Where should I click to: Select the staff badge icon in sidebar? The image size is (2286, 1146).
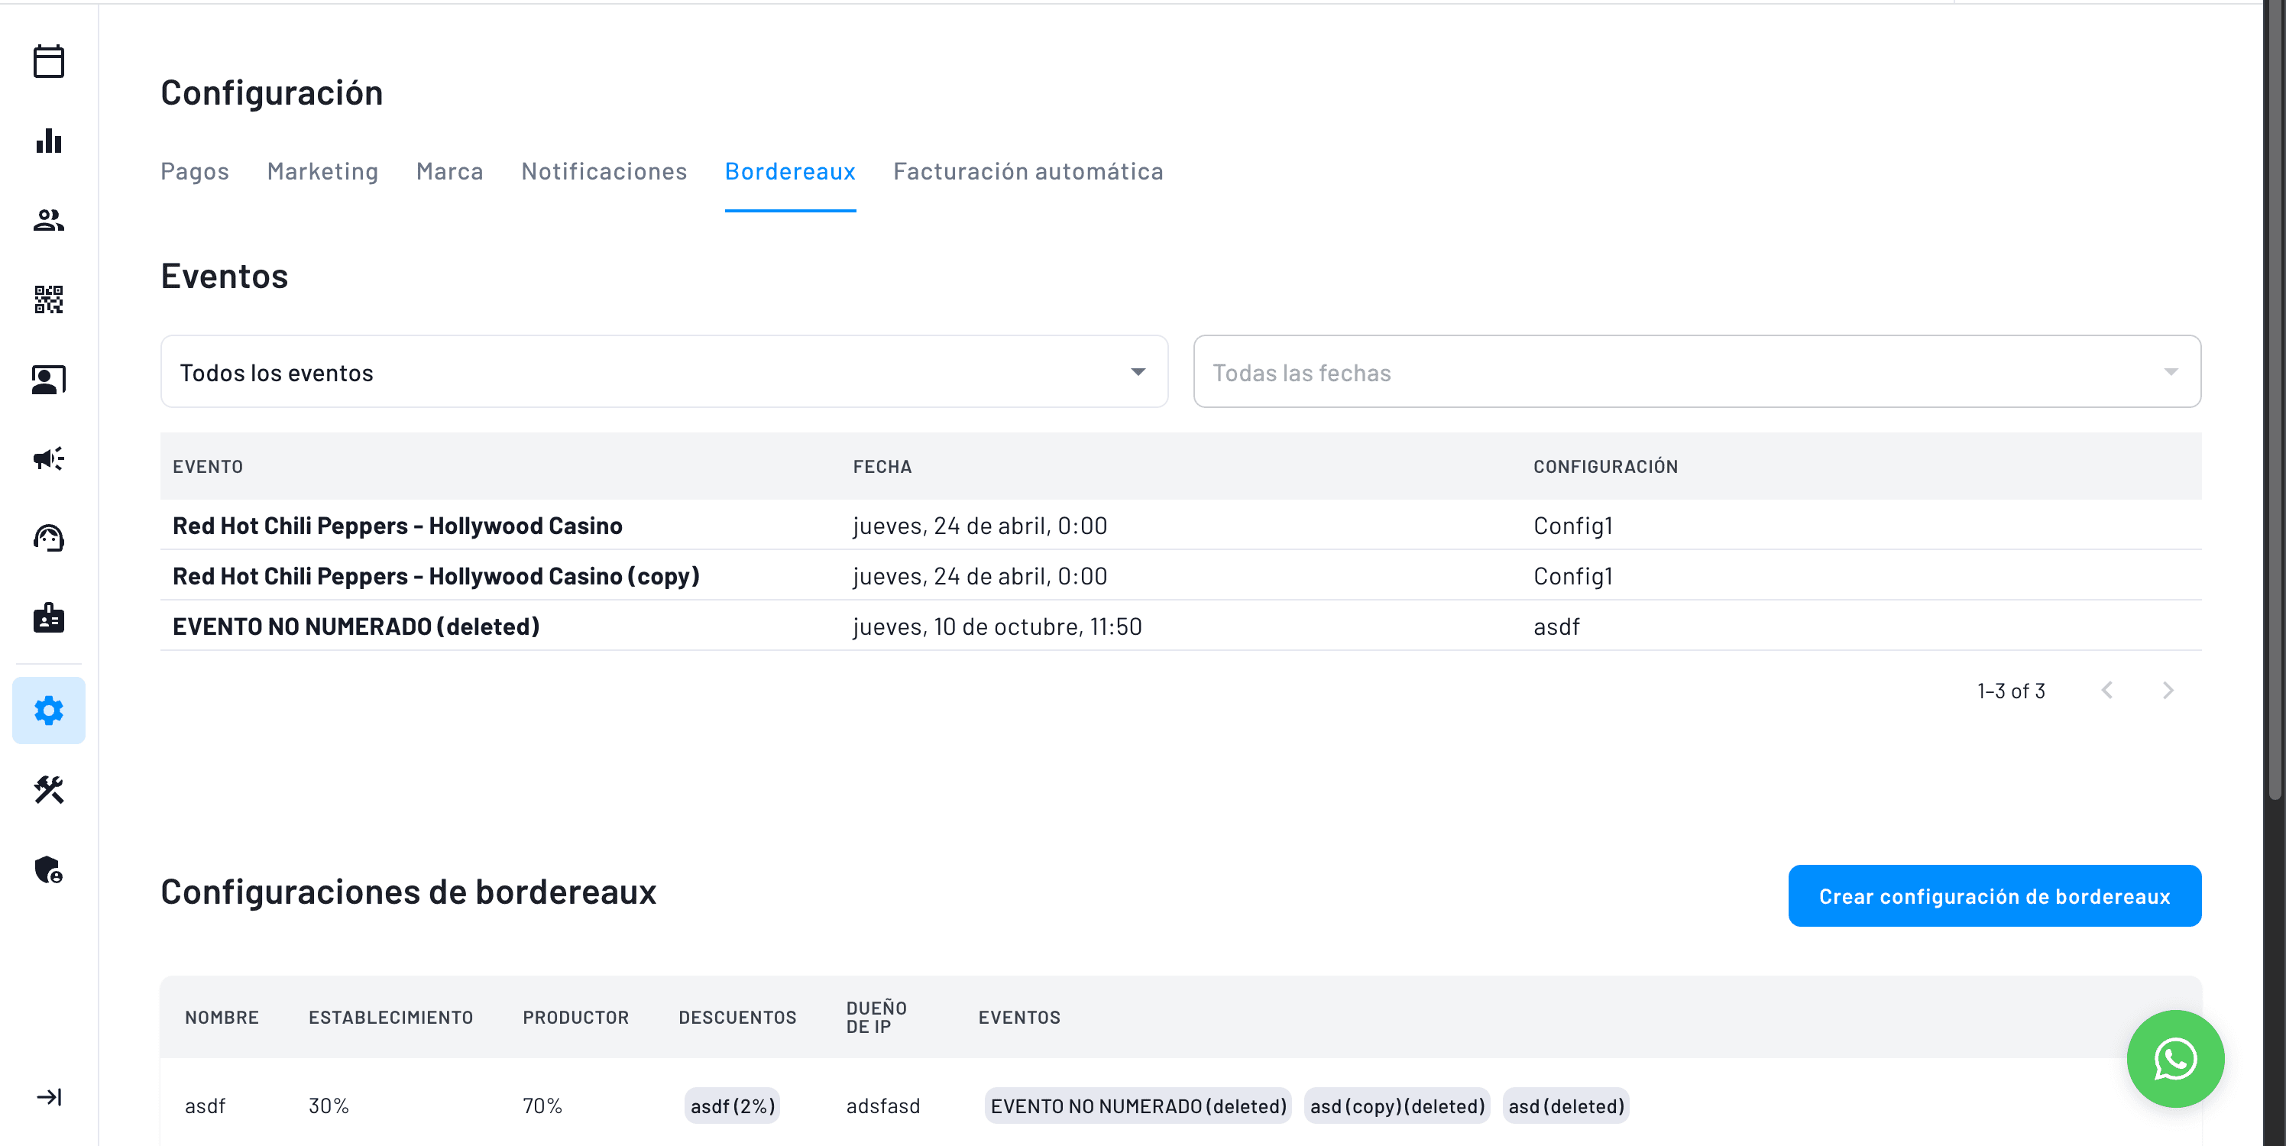click(49, 618)
